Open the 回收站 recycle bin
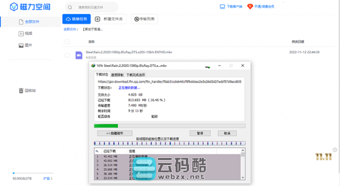 click(27, 90)
